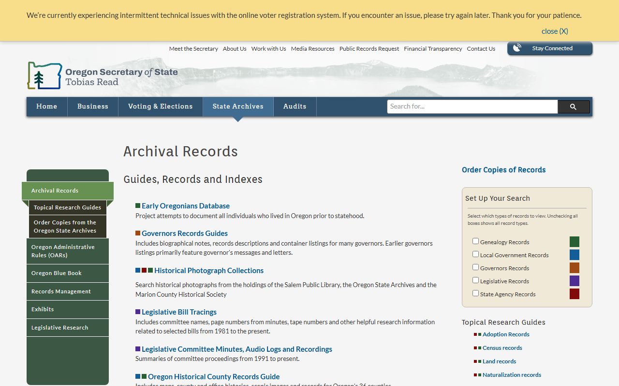Image resolution: width=619 pixels, height=386 pixels.
Task: Dismiss the banner with close (X)
Action: tap(555, 31)
